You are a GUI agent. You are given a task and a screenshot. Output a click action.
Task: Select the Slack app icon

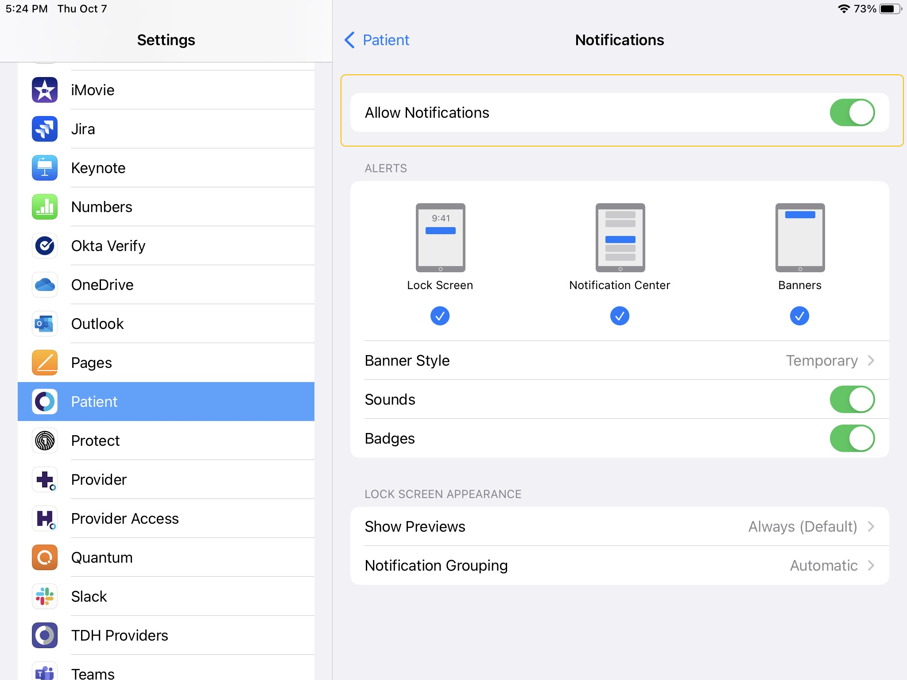pos(45,596)
